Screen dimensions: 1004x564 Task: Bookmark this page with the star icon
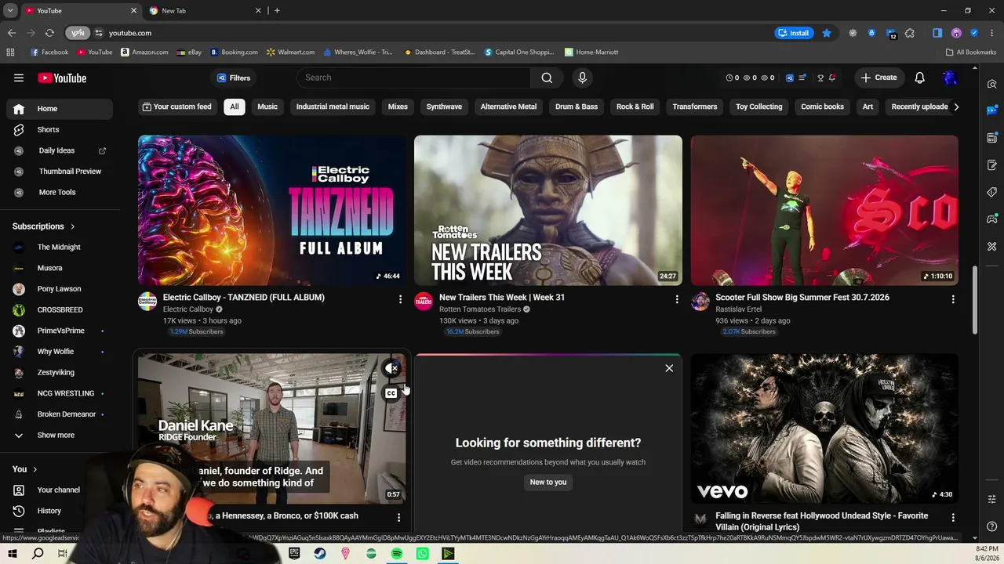coord(827,33)
